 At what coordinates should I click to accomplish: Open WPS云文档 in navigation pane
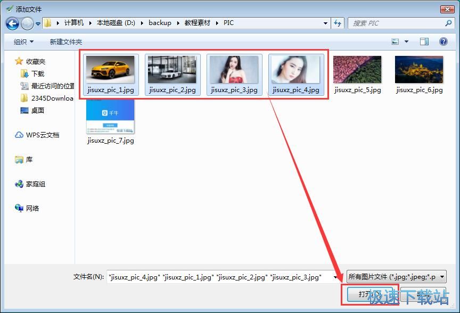coord(43,135)
